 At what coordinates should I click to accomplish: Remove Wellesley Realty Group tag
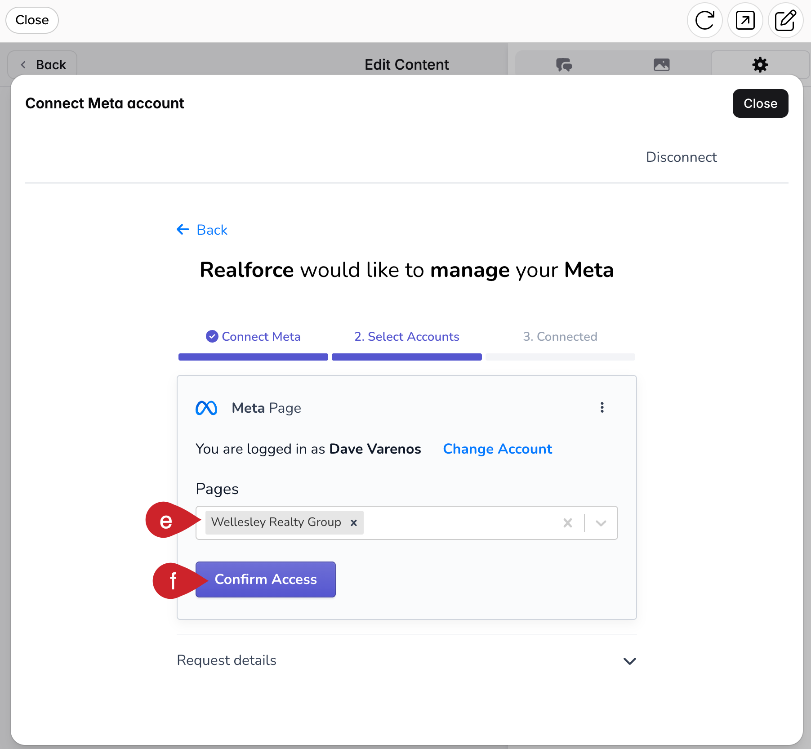pyautogui.click(x=354, y=522)
